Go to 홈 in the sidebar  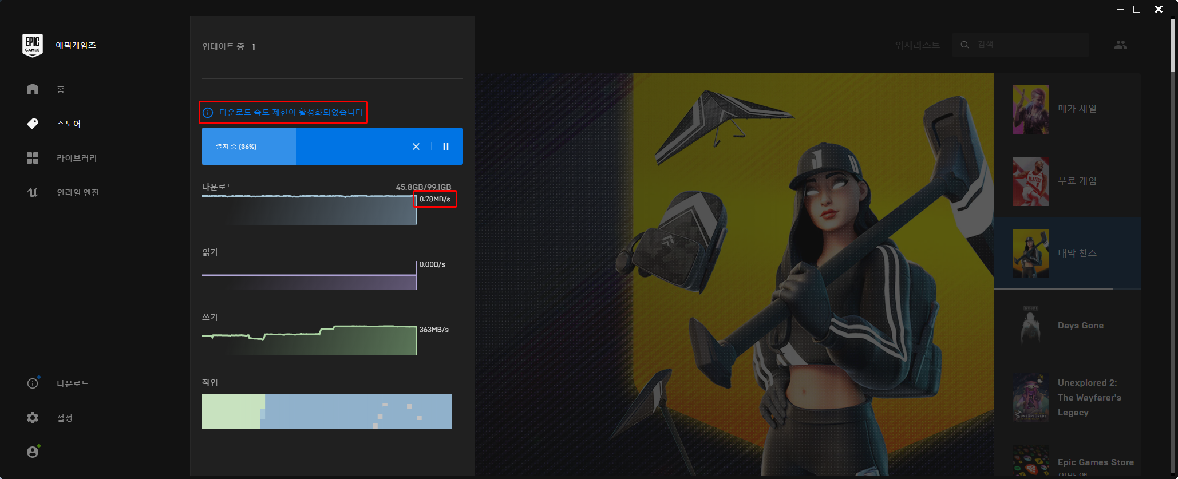60,89
